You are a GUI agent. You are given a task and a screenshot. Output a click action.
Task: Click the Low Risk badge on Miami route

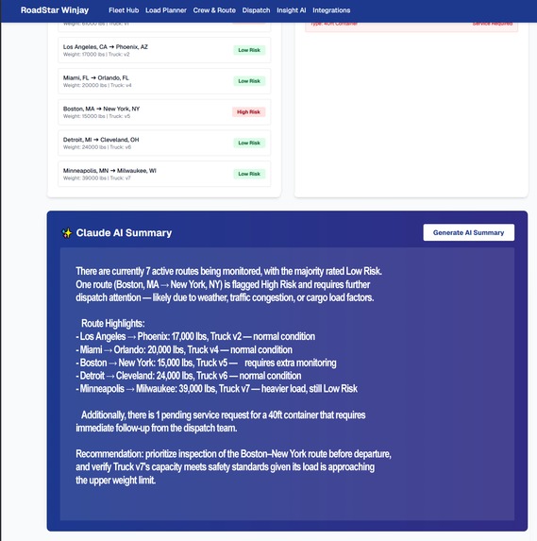249,81
